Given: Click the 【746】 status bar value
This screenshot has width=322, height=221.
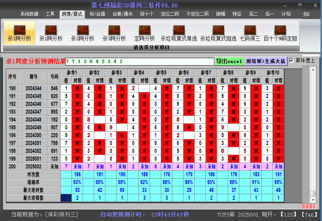Looking at the screenshot, I should tap(309, 215).
